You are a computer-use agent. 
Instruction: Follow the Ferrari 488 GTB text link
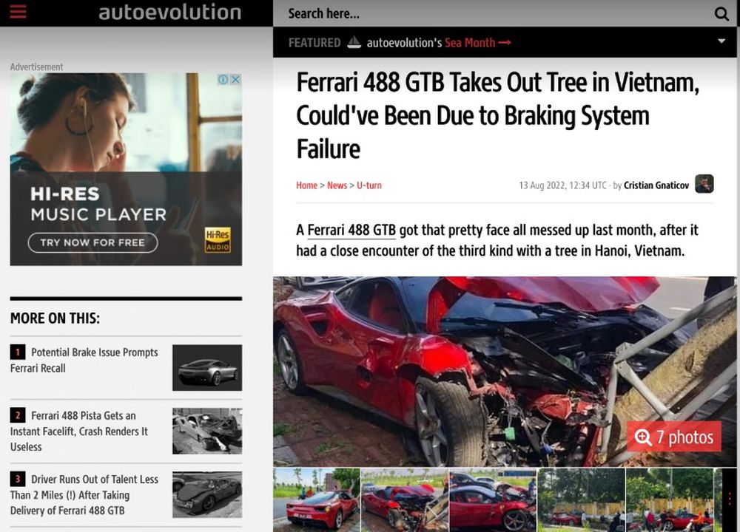click(351, 230)
